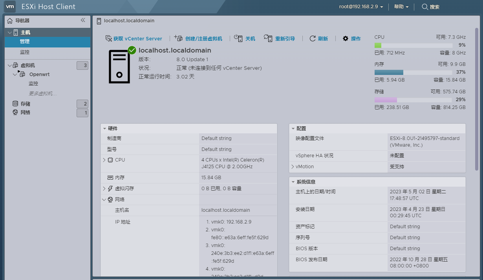Screen dimensions: 483x280
Task: Click the localhost.localdomain tab host icon
Action: (99, 21)
